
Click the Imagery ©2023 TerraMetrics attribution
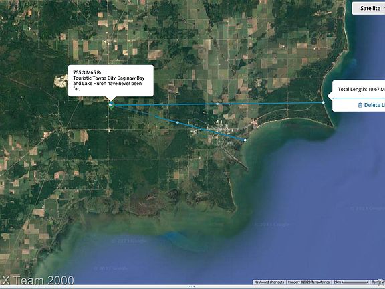click(x=308, y=282)
